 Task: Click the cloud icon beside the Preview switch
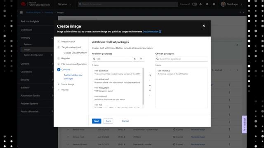[x=200, y=4]
